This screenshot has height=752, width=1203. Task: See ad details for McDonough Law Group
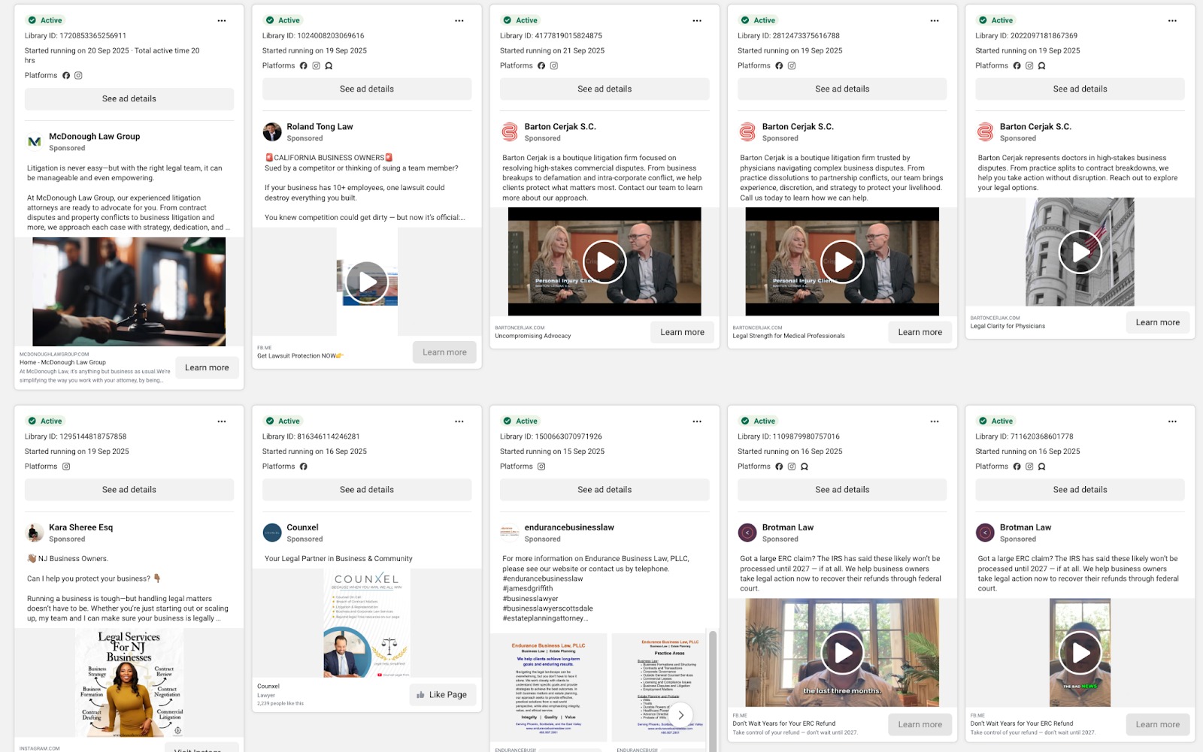129,99
